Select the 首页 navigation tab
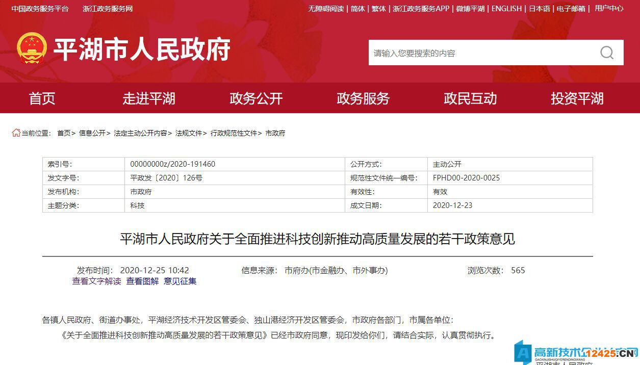 coord(42,98)
